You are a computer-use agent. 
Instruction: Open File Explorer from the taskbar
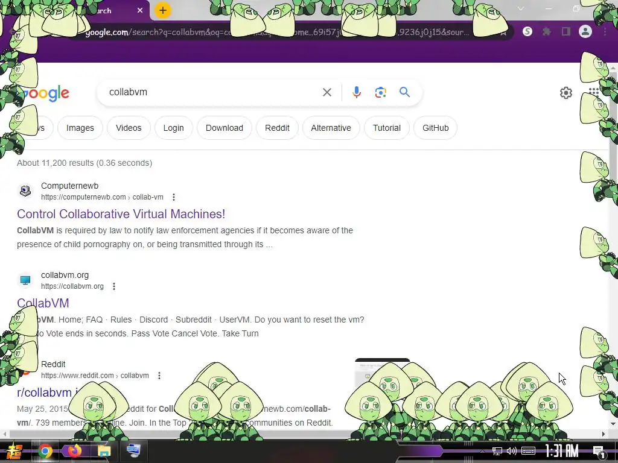pos(104,451)
